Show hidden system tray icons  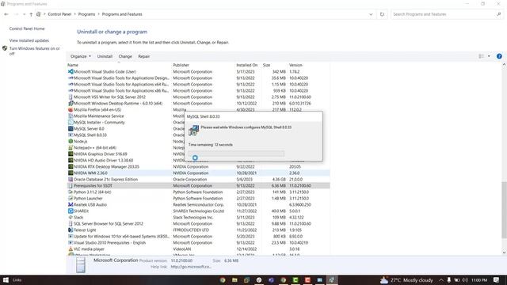pos(441,279)
